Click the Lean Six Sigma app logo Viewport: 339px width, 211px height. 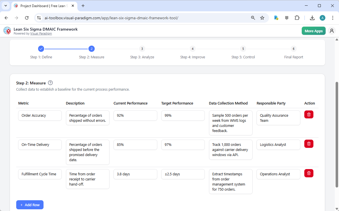7,31
